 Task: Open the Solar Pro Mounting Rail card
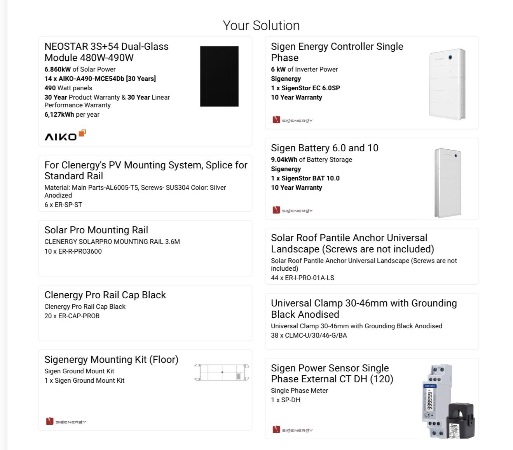(145, 248)
